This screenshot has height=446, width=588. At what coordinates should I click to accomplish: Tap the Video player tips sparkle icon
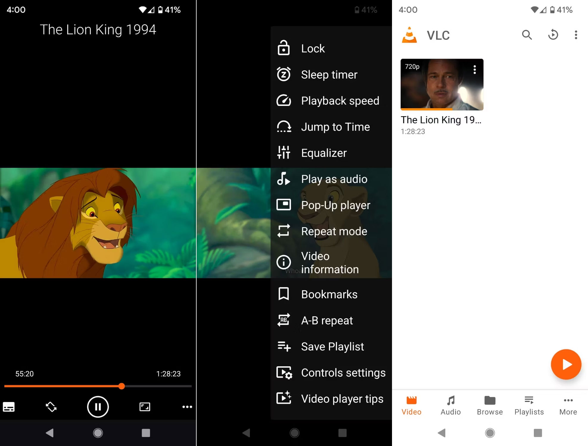point(284,398)
